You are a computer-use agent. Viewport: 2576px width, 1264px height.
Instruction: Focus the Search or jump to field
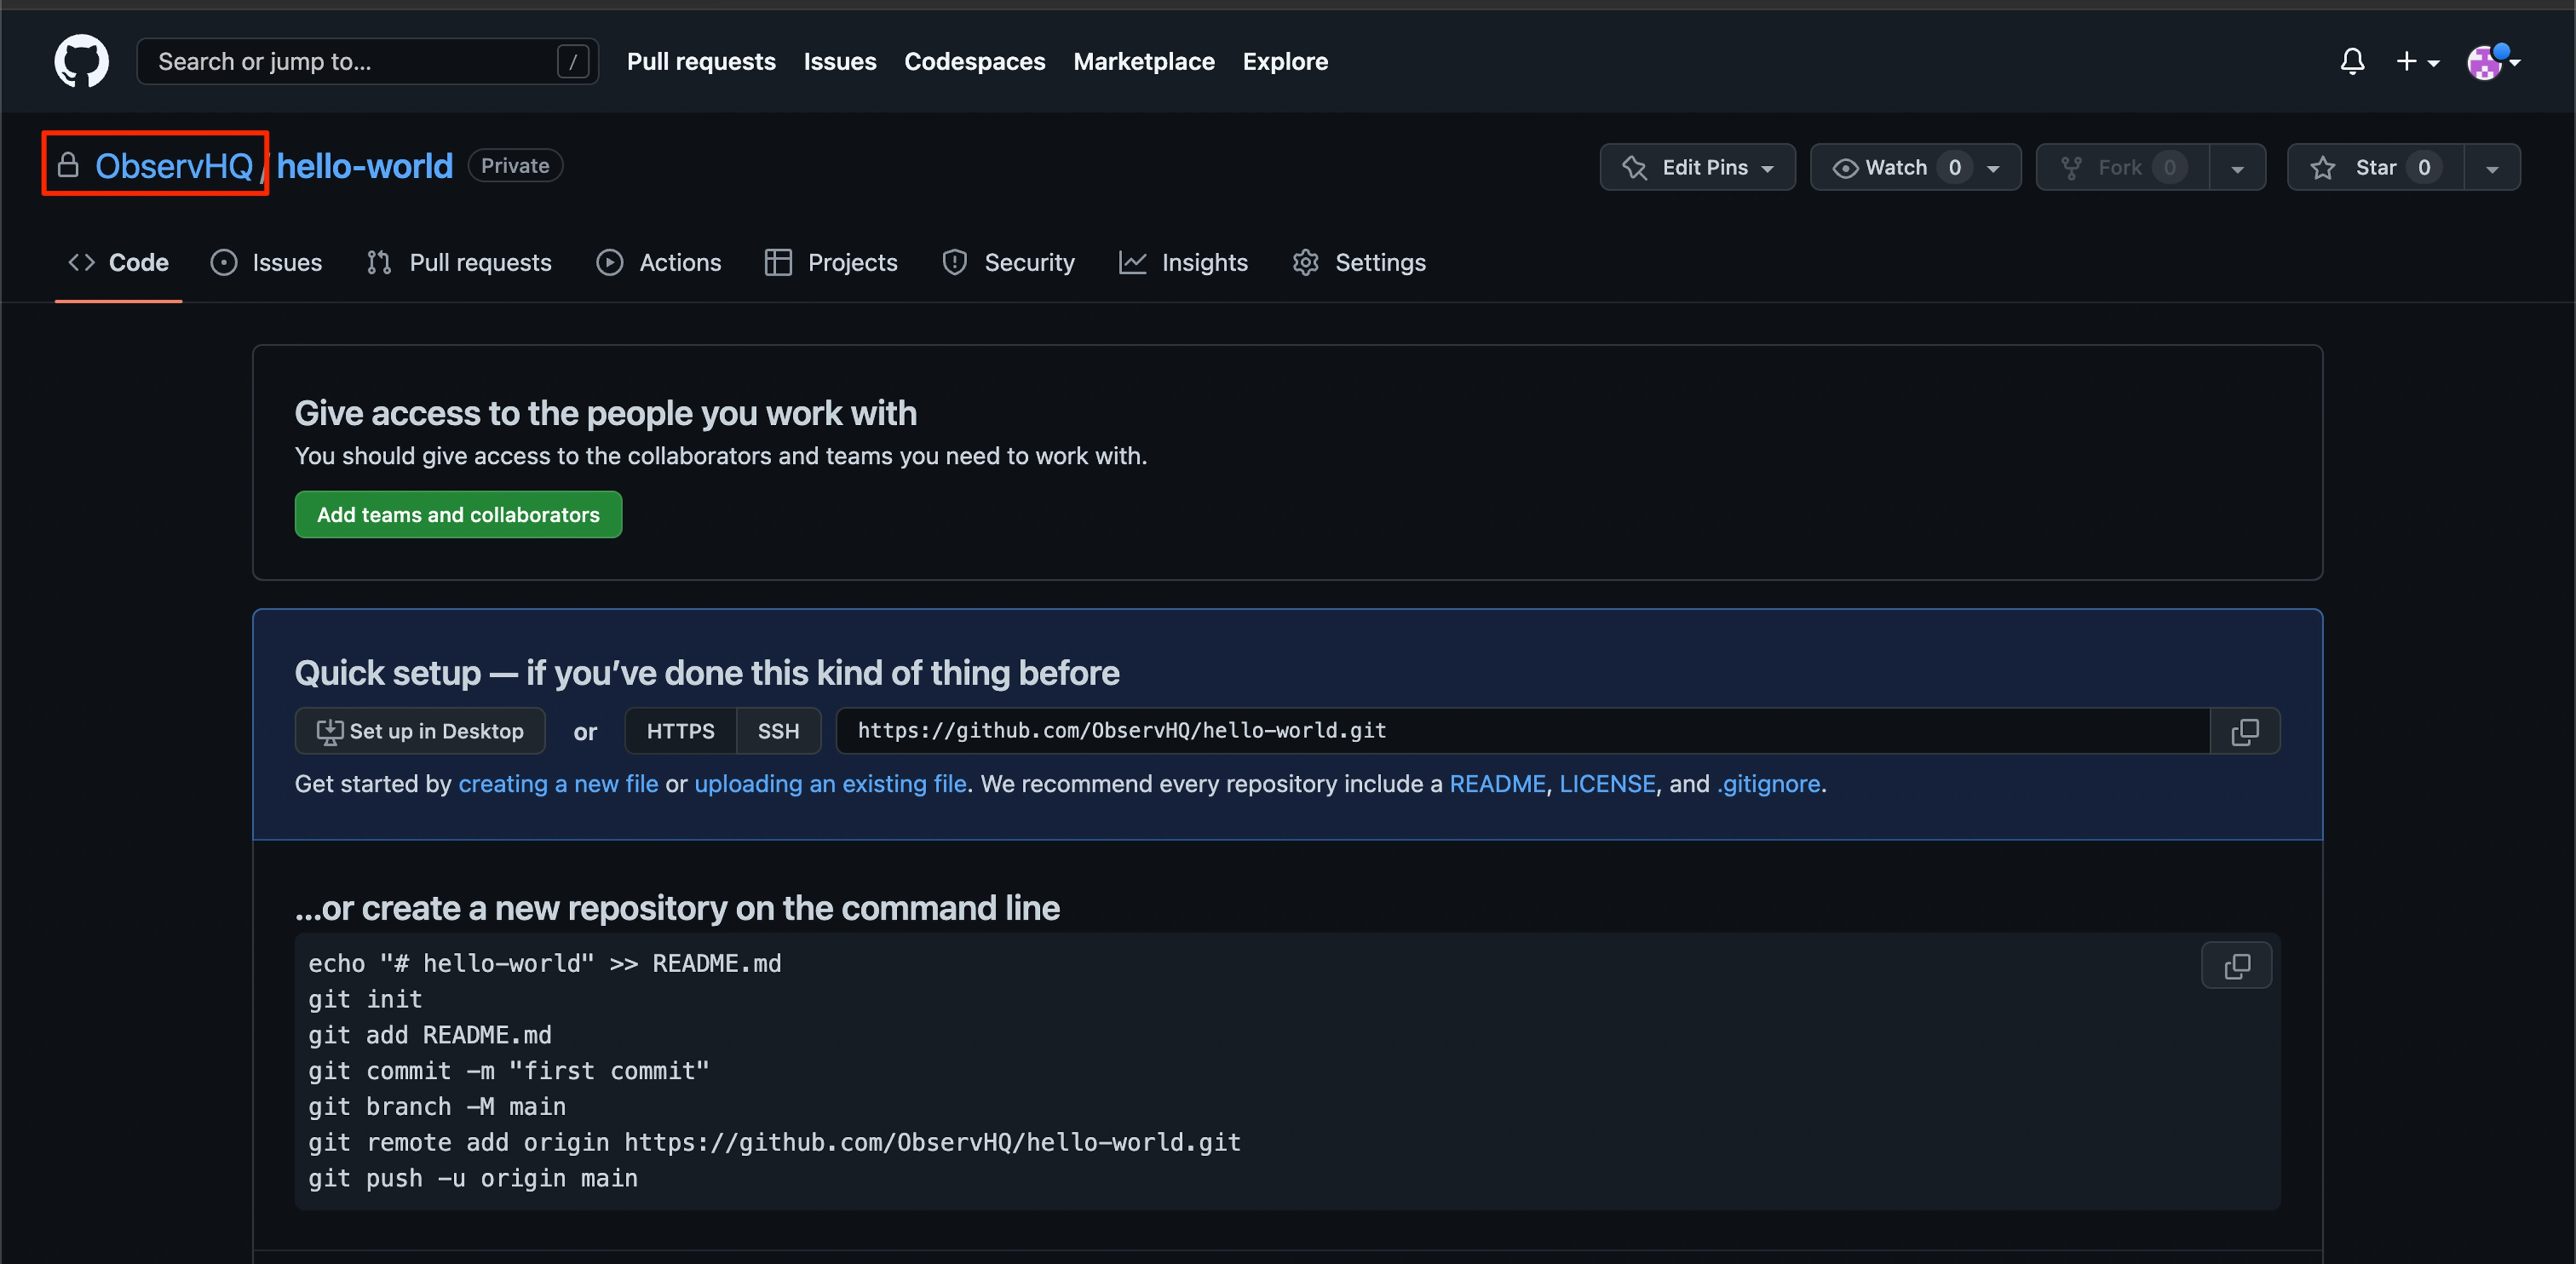coord(350,62)
